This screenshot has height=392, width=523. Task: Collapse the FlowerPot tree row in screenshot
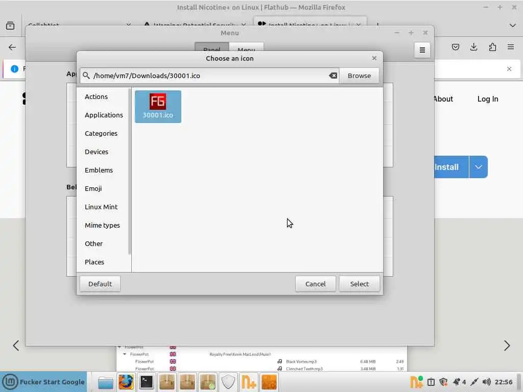(125, 354)
